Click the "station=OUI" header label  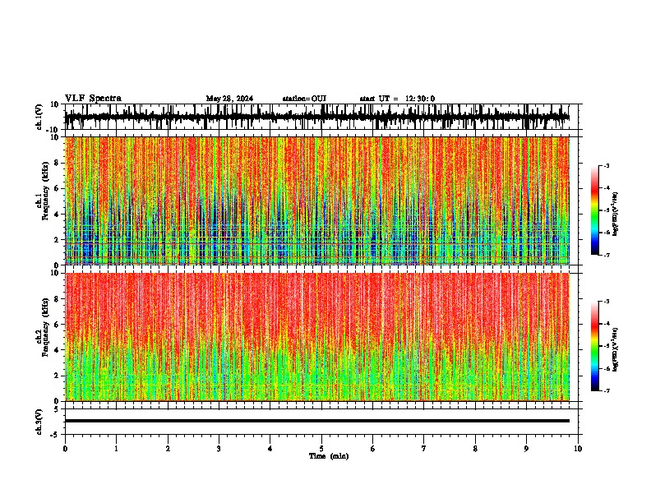point(304,99)
